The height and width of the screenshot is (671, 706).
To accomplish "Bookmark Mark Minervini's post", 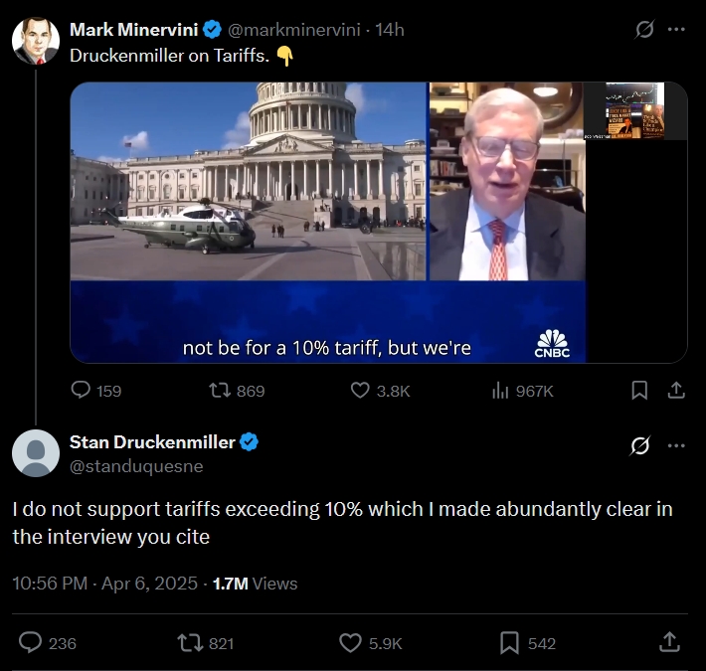I will pyautogui.click(x=640, y=391).
